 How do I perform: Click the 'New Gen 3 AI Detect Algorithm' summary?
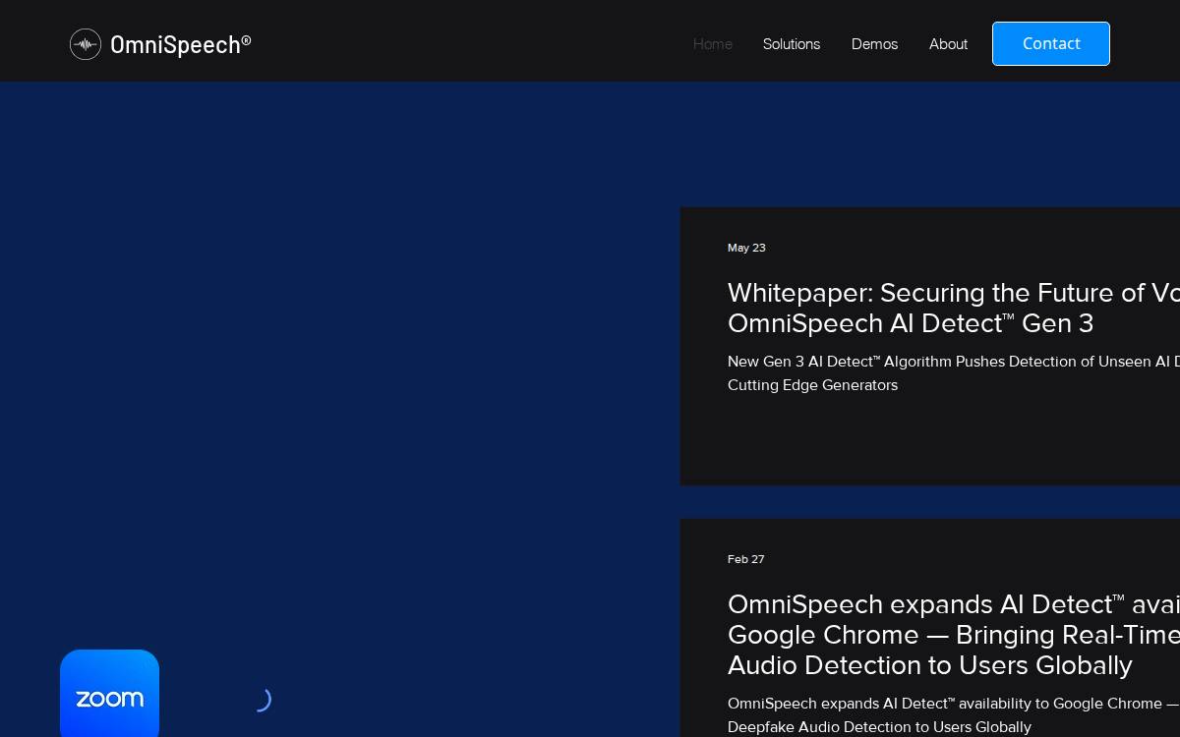tap(954, 373)
